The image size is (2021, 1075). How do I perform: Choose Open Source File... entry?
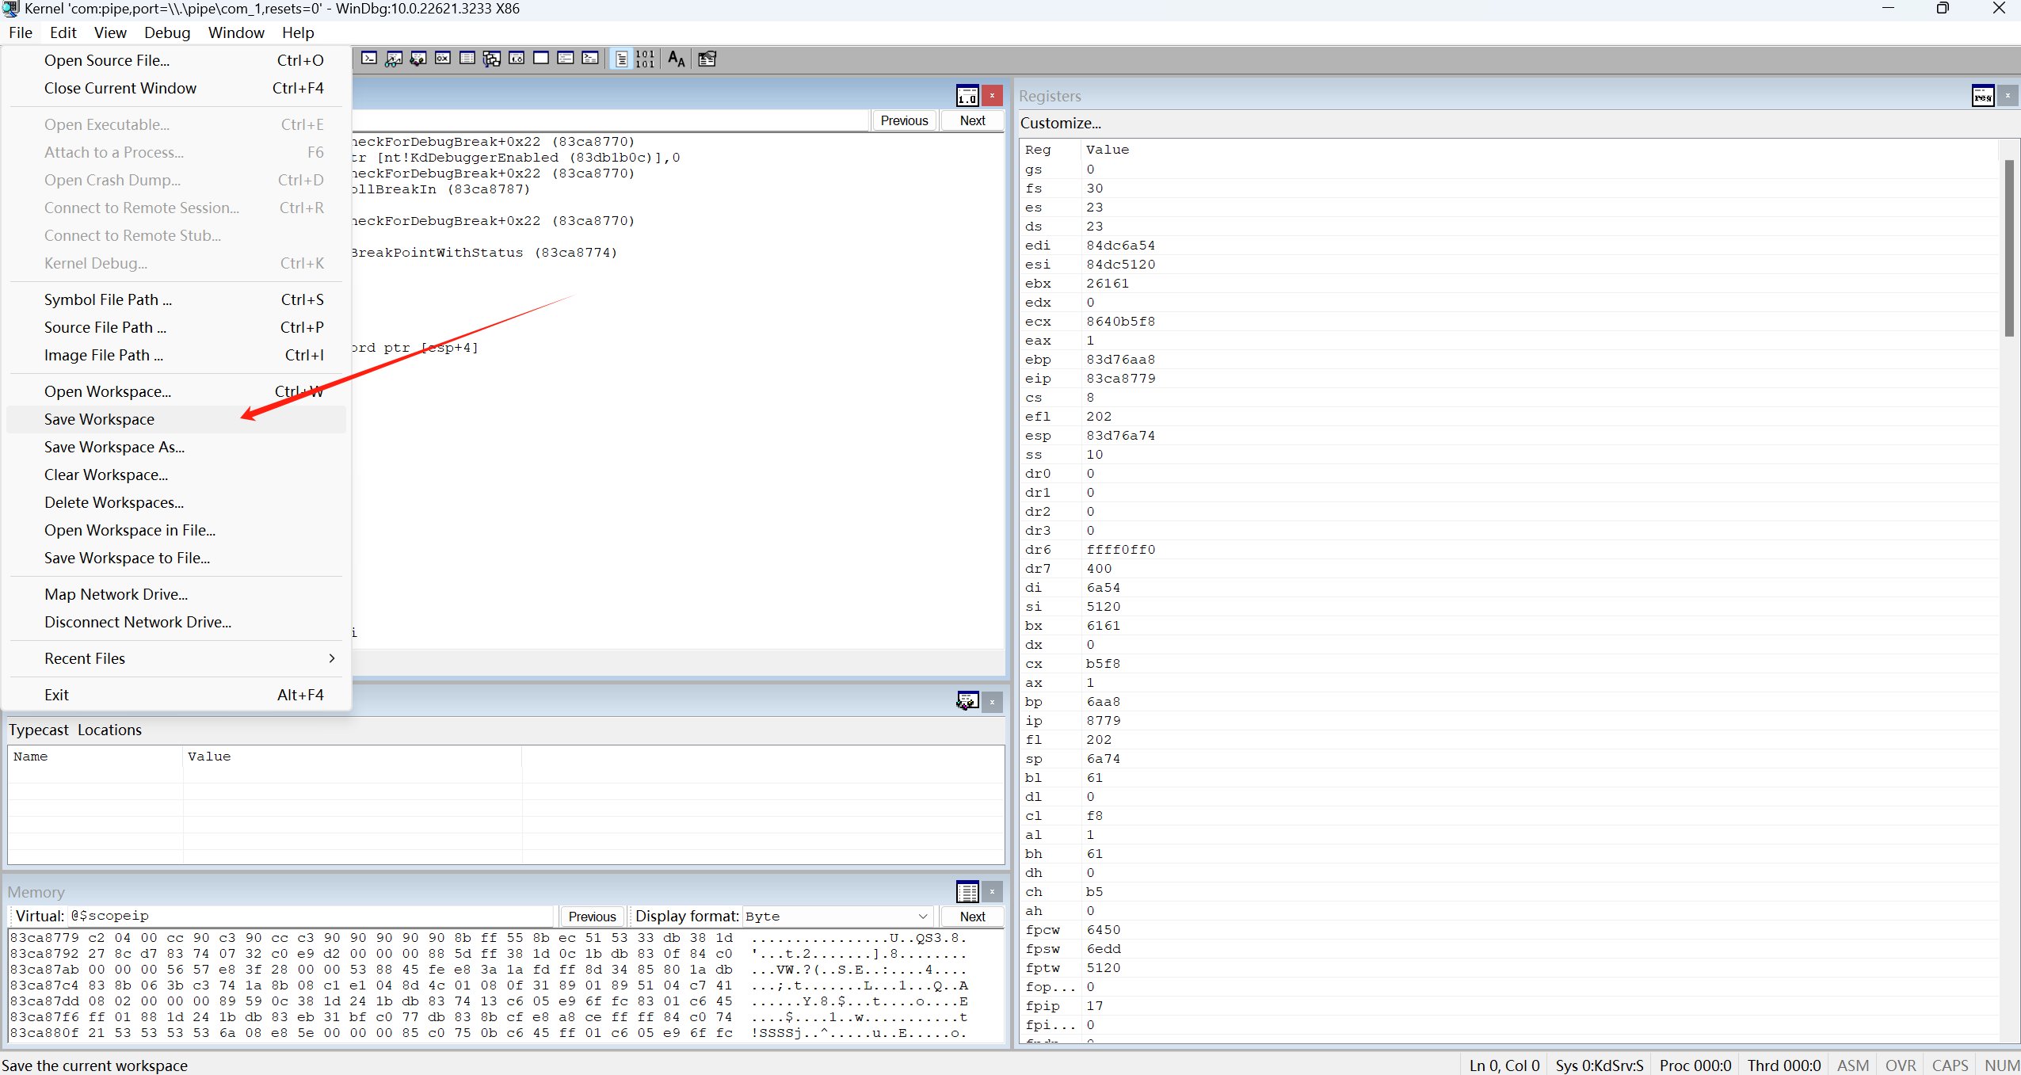point(177,60)
